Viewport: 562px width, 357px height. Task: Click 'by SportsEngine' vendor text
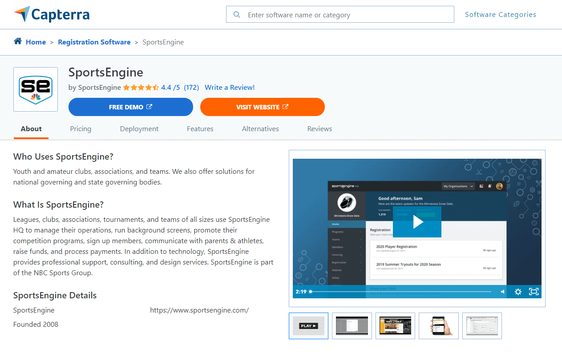click(95, 88)
